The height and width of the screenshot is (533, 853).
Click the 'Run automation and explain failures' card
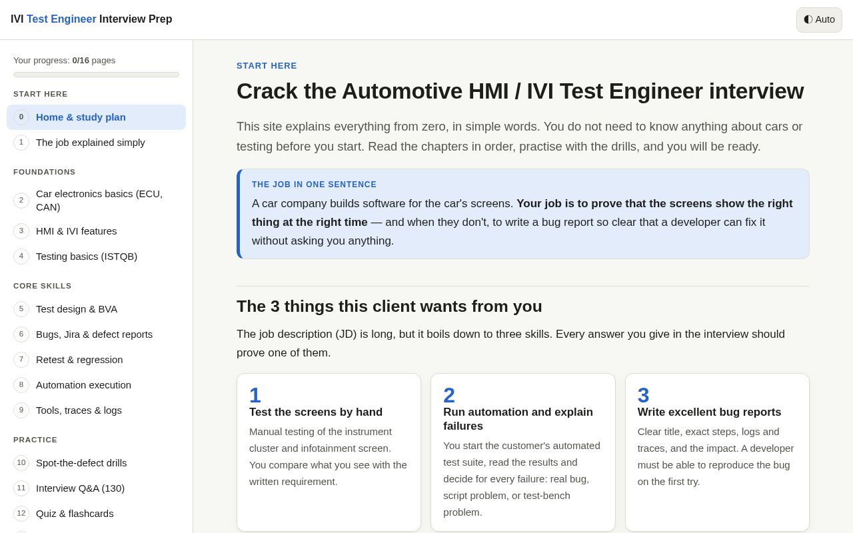(x=523, y=452)
